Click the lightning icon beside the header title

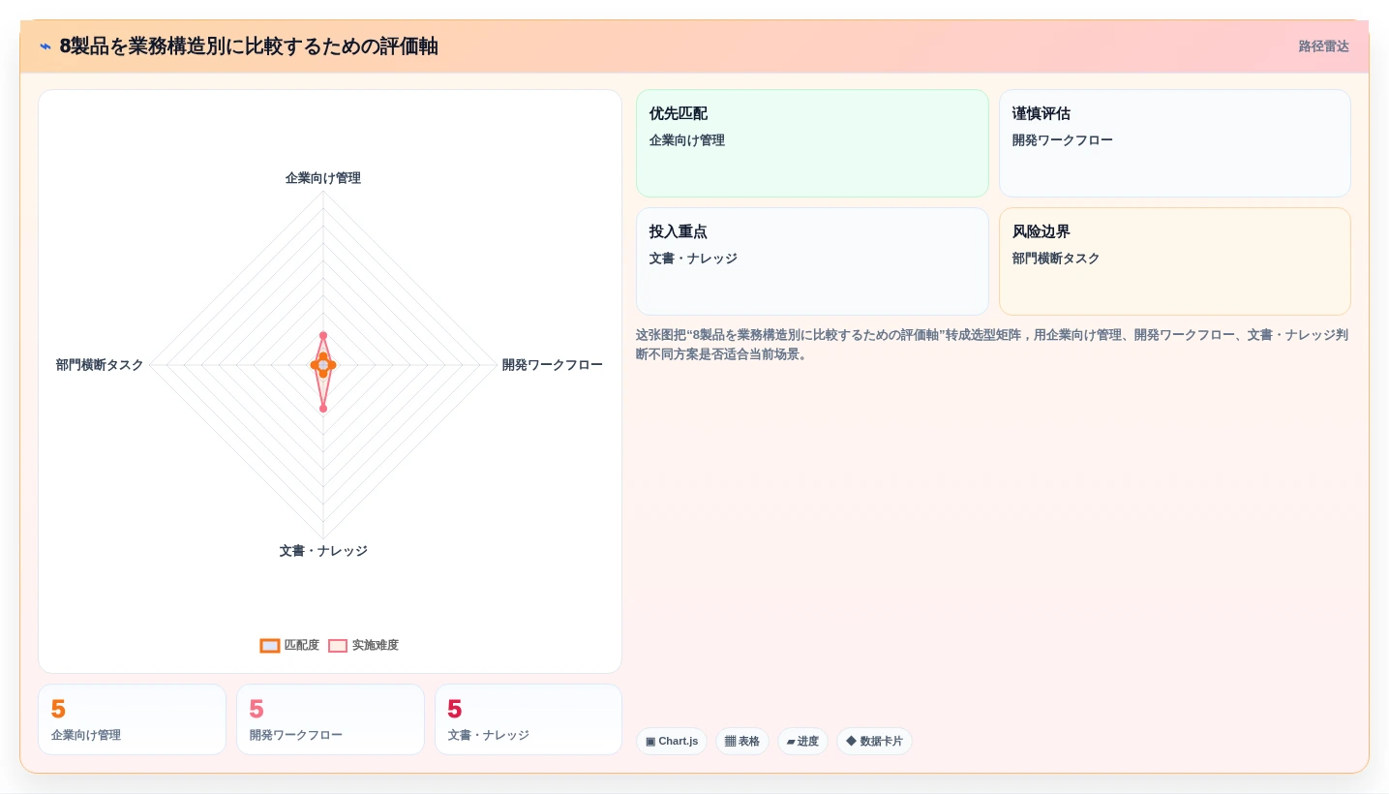coord(45,46)
